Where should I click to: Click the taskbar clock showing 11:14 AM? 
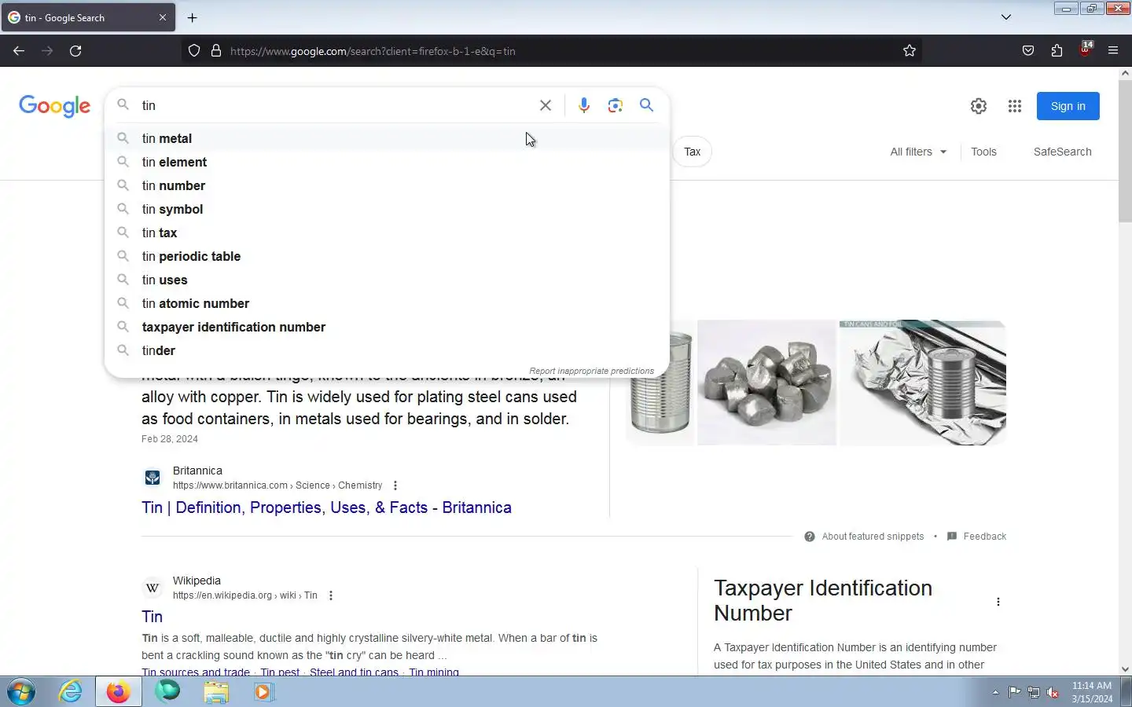tap(1092, 692)
